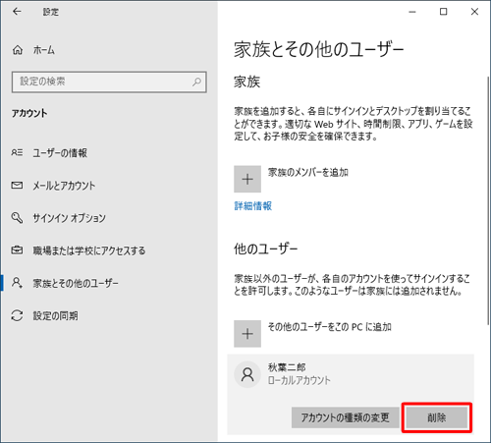Click the vertical scrollbar on the right
491x443 pixels.
[488, 199]
